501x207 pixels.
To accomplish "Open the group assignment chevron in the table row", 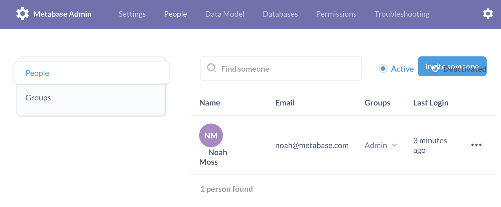I will (395, 146).
